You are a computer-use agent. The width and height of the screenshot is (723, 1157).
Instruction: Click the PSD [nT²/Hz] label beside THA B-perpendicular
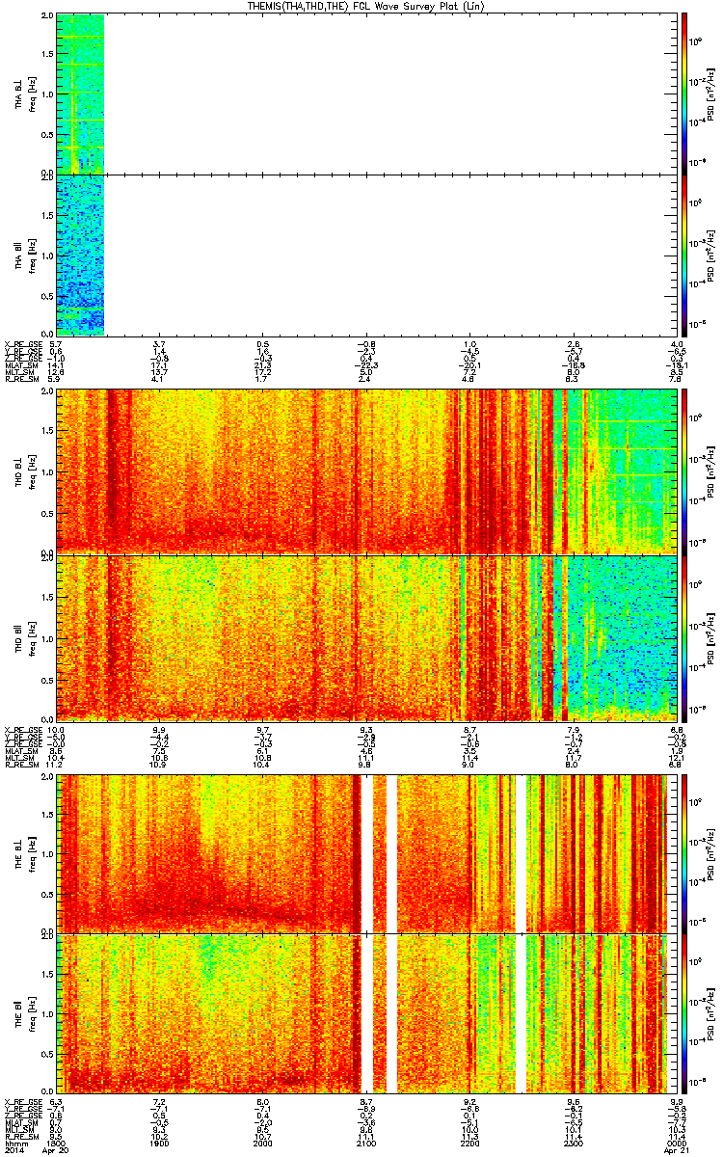coord(710,94)
